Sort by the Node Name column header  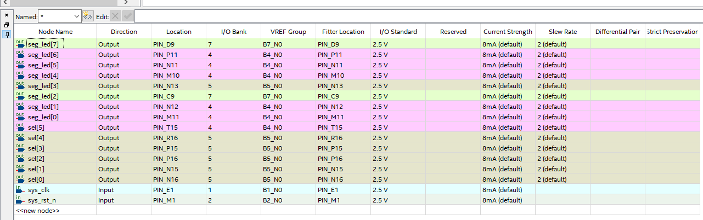(x=55, y=32)
